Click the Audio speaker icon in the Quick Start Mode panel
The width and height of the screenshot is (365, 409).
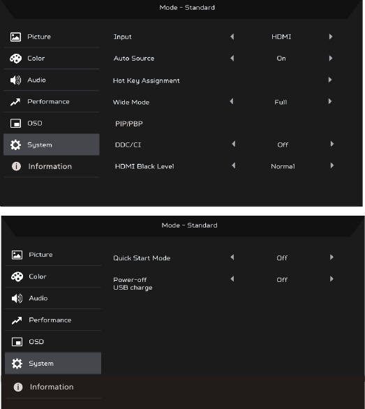(17, 299)
